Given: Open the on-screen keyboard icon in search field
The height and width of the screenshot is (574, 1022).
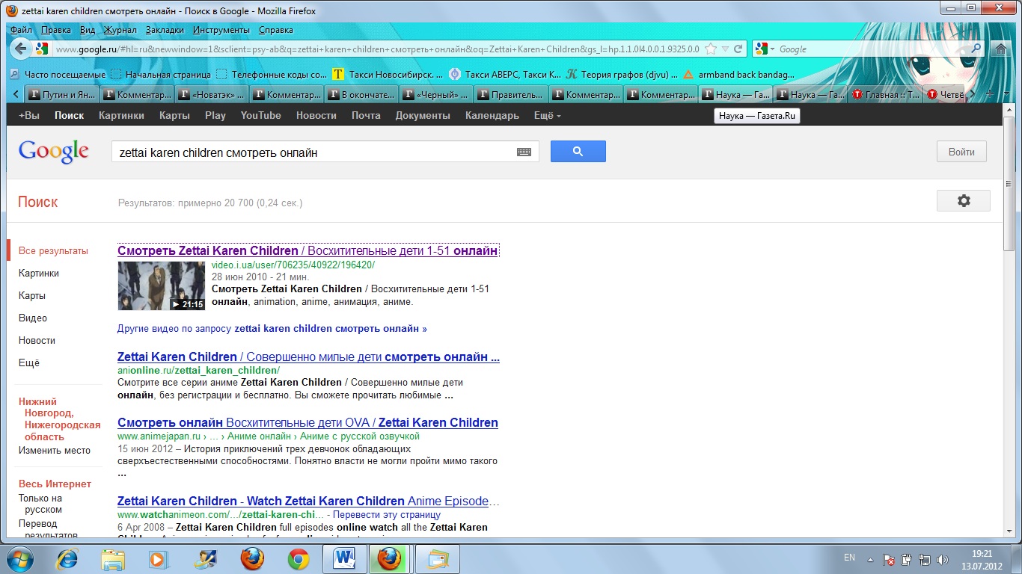Looking at the screenshot, I should (524, 152).
